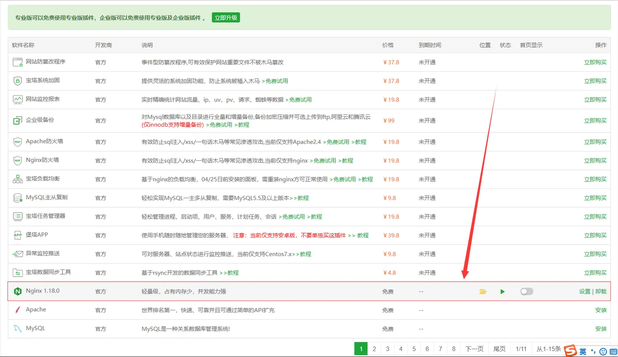
Task: Open 教程 link for Nginx防火墙
Action: coord(346,161)
